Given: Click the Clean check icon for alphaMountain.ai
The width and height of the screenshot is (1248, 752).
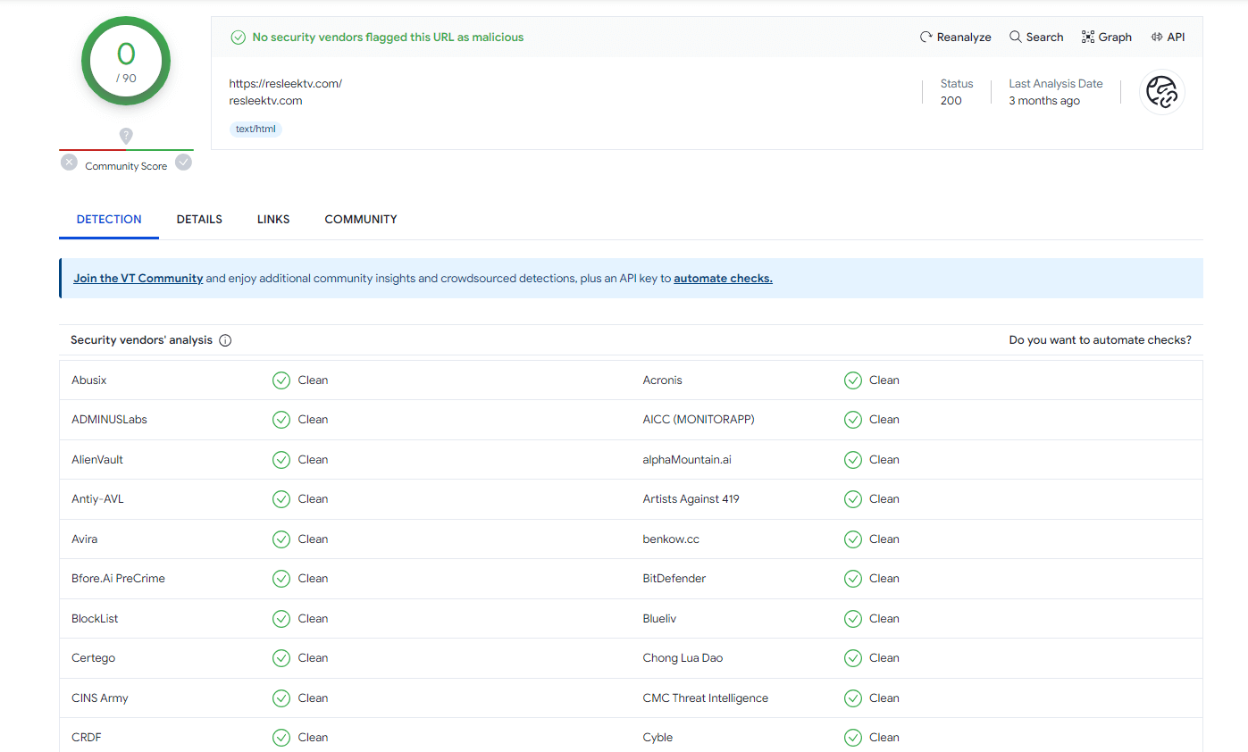Looking at the screenshot, I should (853, 460).
